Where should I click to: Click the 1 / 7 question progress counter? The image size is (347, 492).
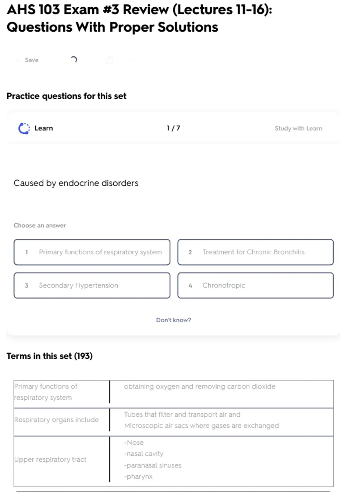pyautogui.click(x=173, y=128)
